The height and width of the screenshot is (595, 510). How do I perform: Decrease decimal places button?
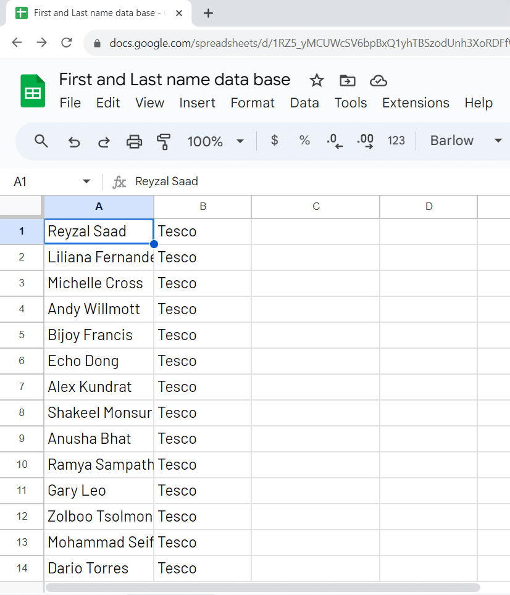pos(335,141)
